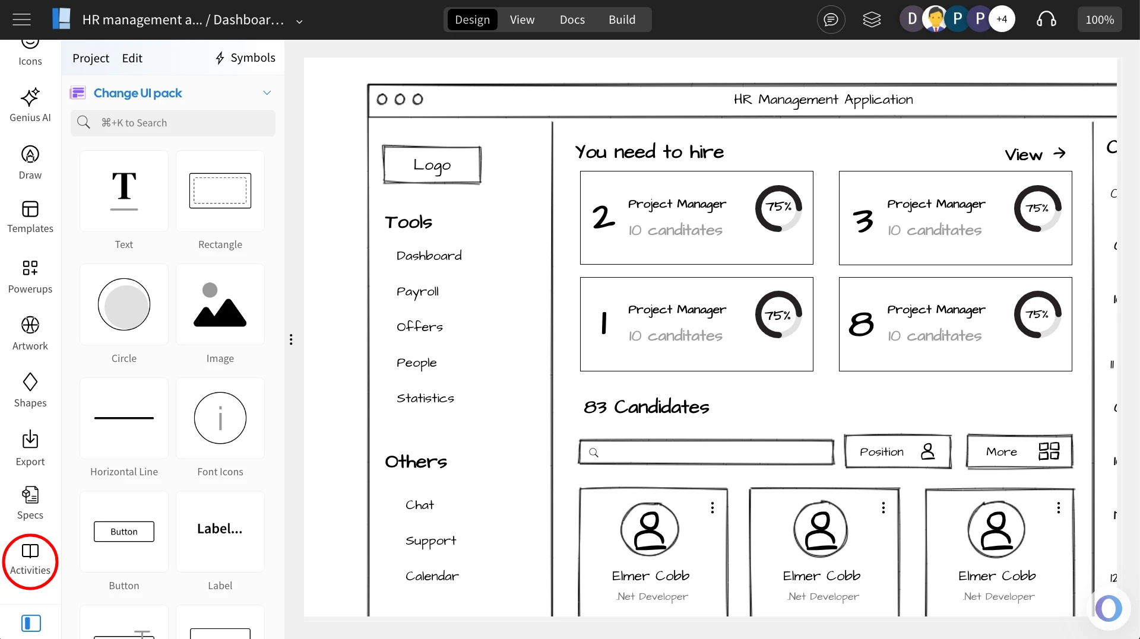Image resolution: width=1140 pixels, height=639 pixels.
Task: Click the Change UI pack link
Action: click(138, 93)
